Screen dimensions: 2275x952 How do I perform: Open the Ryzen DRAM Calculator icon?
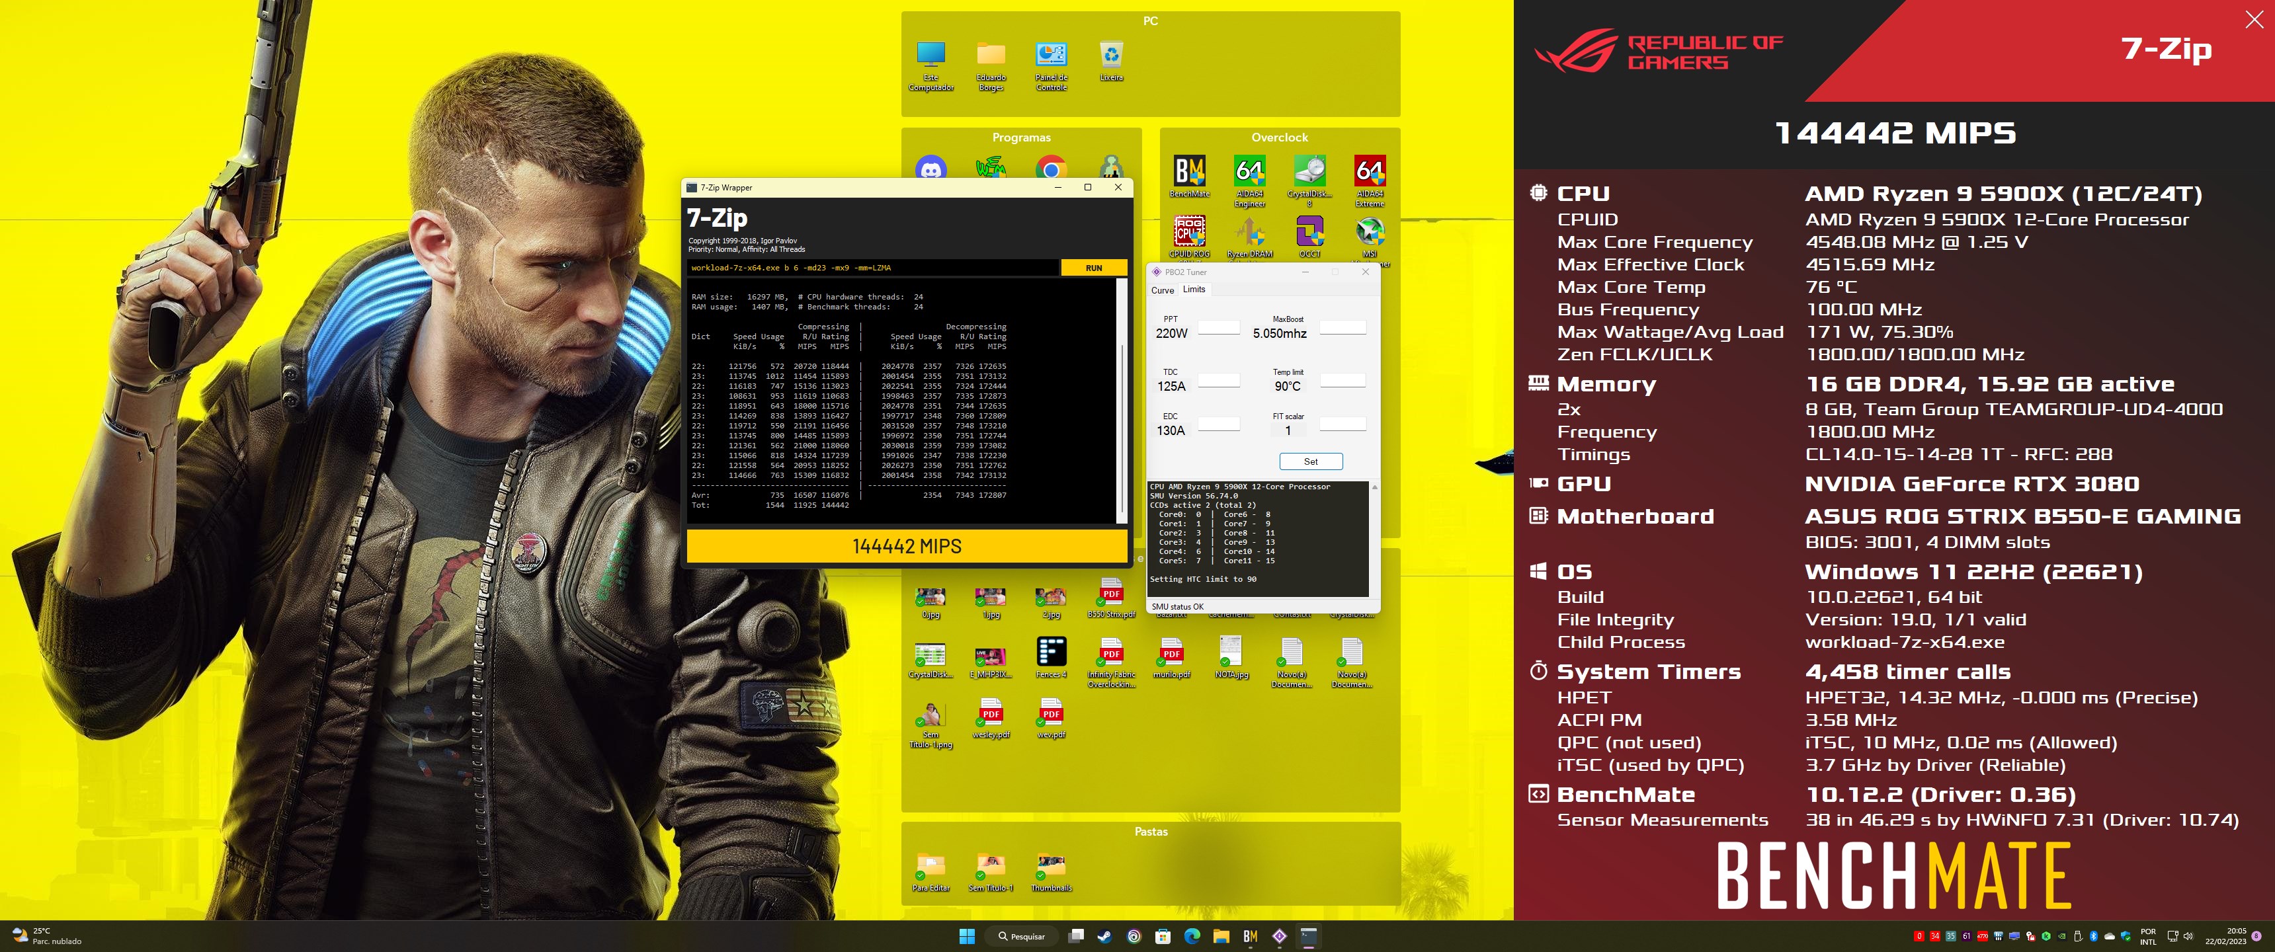pos(1250,237)
